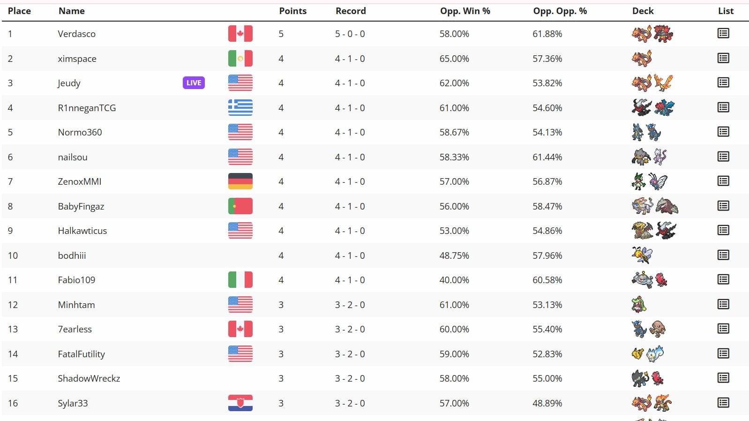
Task: Click German flag next to ZenoxMMI
Action: tap(240, 181)
